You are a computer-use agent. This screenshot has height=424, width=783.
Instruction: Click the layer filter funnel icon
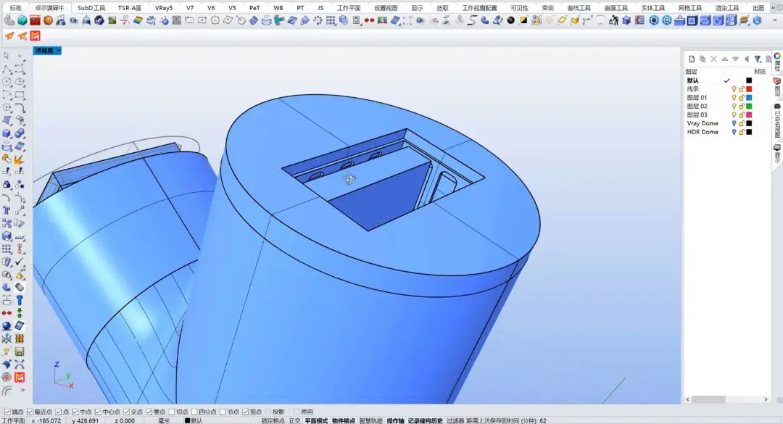[x=757, y=59]
